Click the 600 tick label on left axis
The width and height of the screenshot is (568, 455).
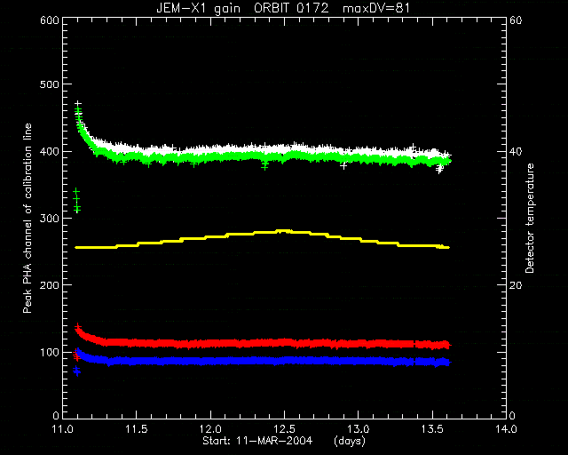tap(50, 20)
